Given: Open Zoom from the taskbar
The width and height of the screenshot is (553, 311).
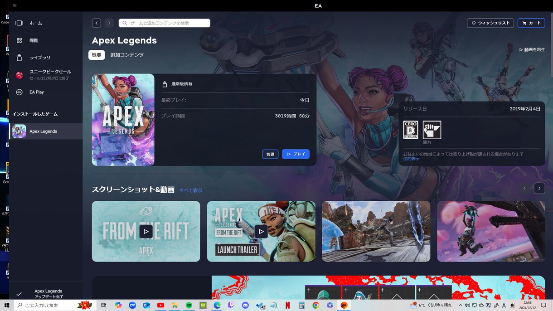Looking at the screenshot, I should 132,305.
